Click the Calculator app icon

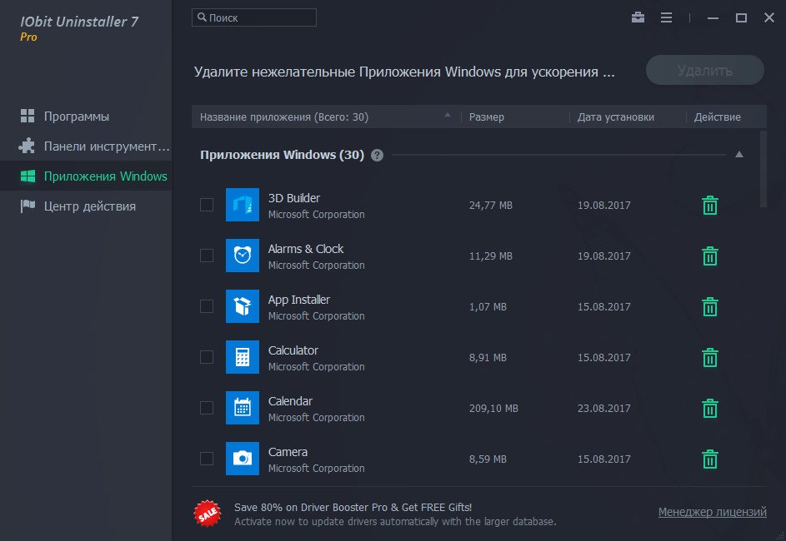pos(243,357)
